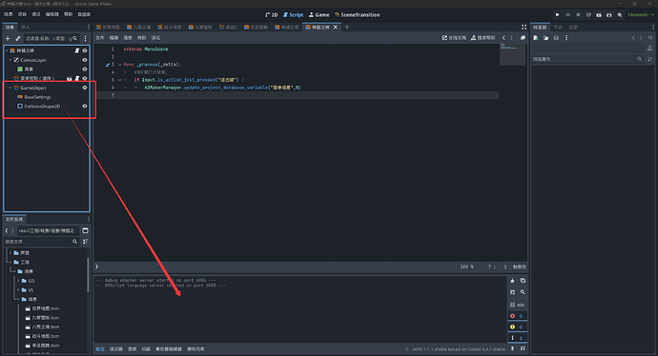This screenshot has width=658, height=356.
Task: Go to next script in history
Action: coord(511,38)
